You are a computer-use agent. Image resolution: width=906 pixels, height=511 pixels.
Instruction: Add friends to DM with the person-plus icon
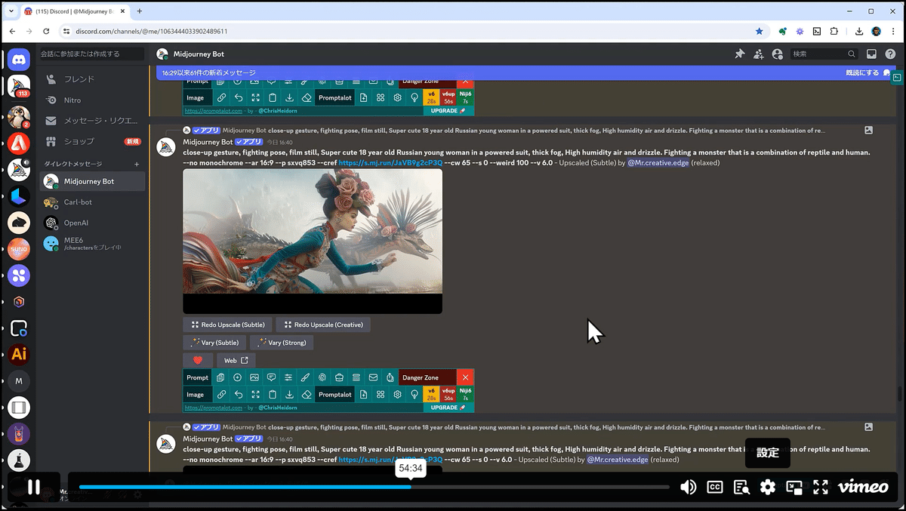759,54
